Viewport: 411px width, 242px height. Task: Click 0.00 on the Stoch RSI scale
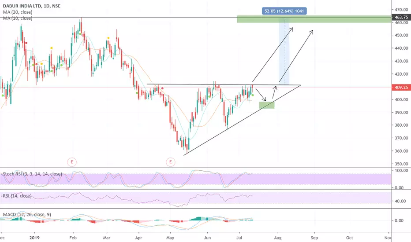(x=399, y=187)
